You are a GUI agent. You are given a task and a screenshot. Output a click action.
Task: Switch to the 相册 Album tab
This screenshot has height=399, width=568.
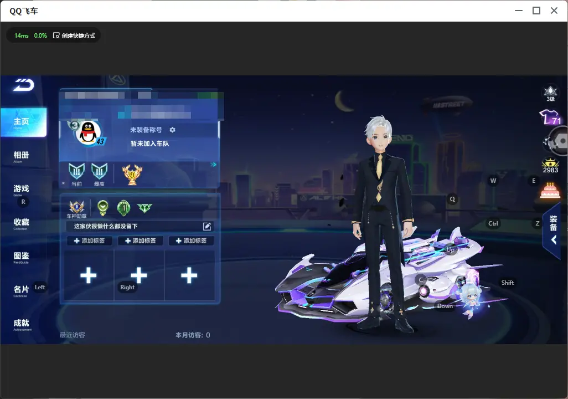21,157
